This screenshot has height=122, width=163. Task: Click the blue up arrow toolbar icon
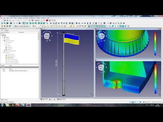88,23
